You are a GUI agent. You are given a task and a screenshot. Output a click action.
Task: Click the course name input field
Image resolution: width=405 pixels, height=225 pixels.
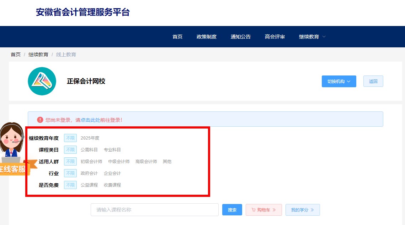click(x=154, y=210)
